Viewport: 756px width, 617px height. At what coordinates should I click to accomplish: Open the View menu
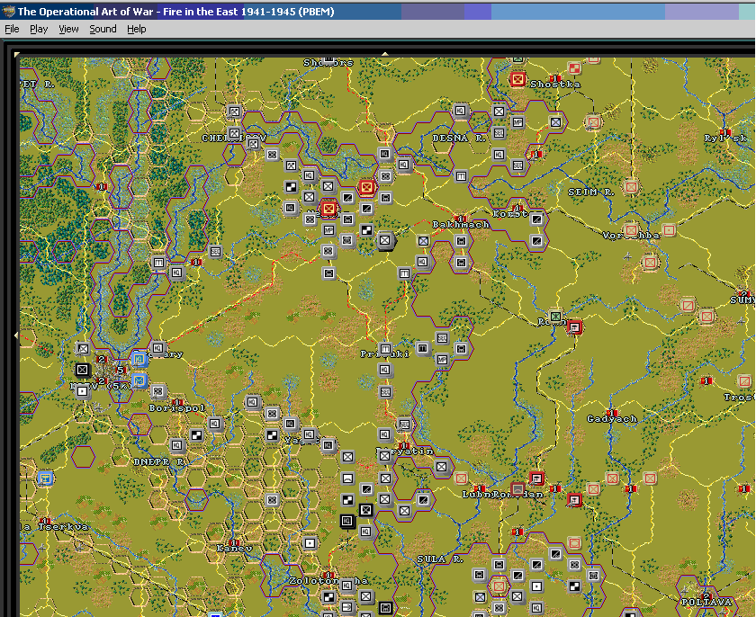68,29
